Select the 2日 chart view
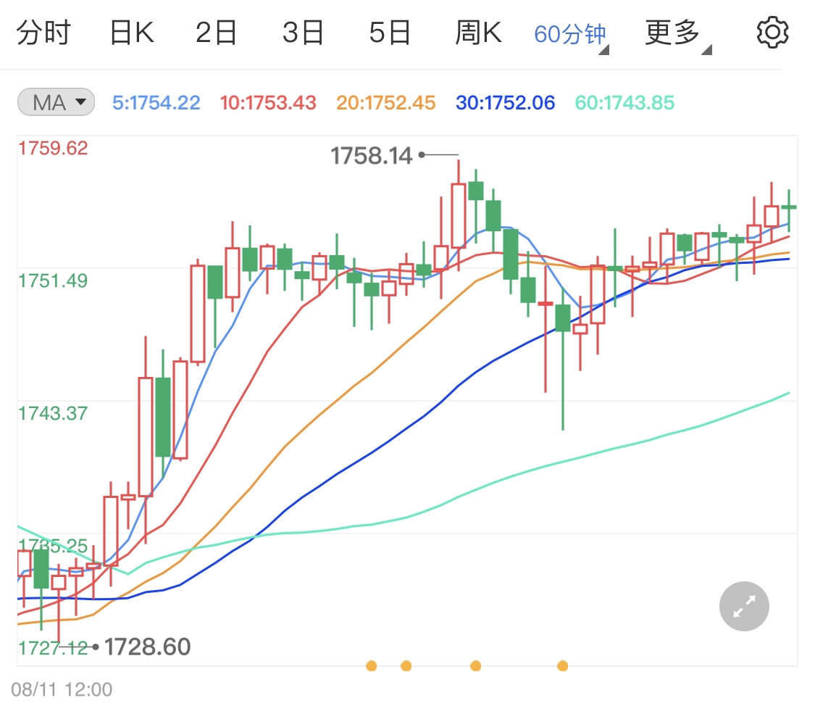Image resolution: width=815 pixels, height=706 pixels. pyautogui.click(x=215, y=31)
